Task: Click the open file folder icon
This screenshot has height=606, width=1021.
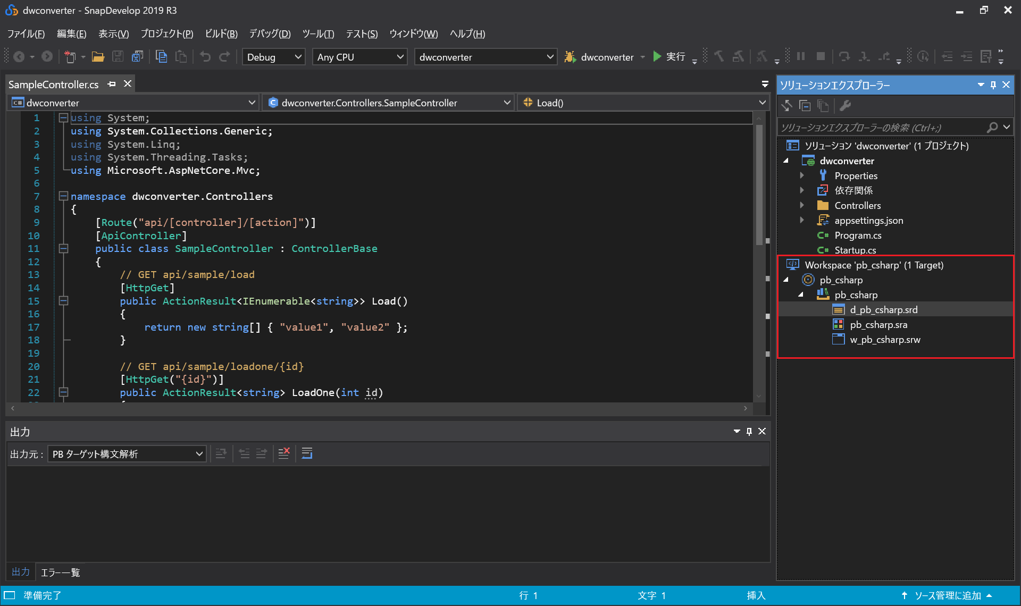Action: [x=98, y=57]
